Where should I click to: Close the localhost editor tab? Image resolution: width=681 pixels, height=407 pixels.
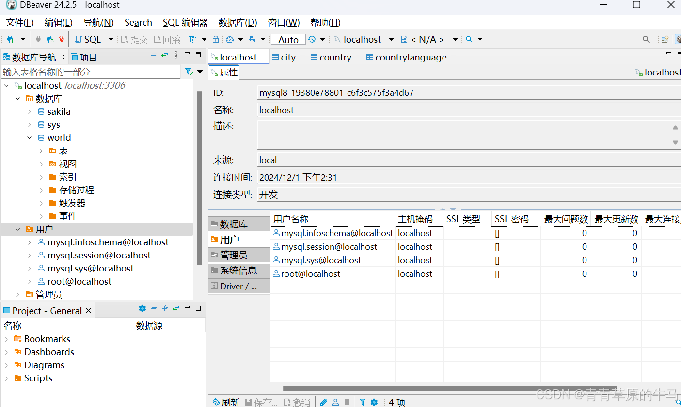click(x=263, y=57)
